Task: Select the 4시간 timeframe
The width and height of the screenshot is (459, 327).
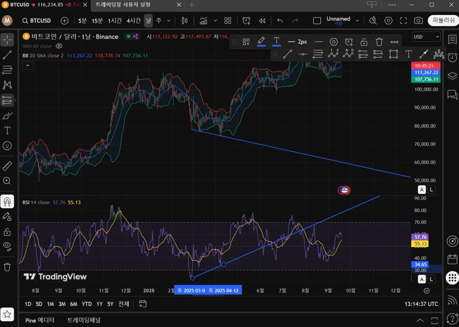Action: [x=133, y=21]
